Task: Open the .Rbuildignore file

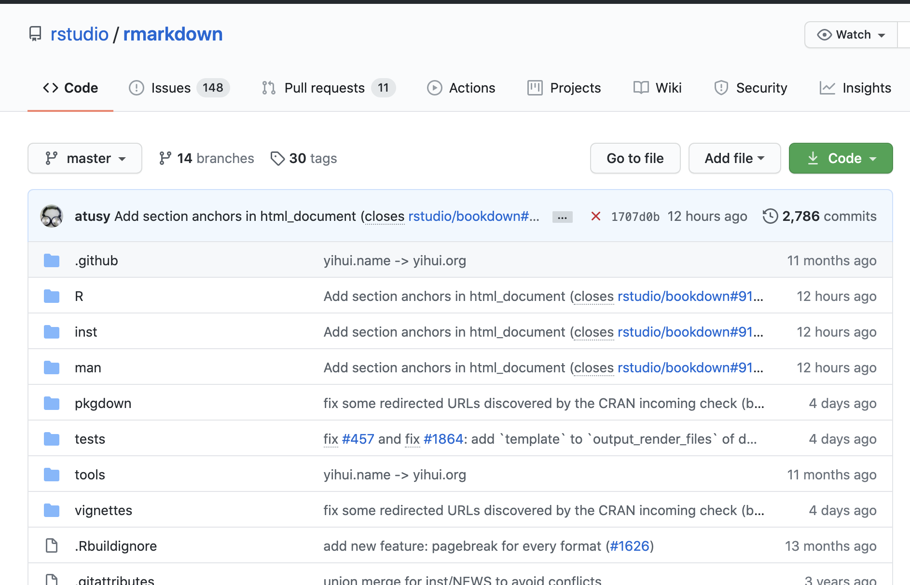Action: point(116,546)
